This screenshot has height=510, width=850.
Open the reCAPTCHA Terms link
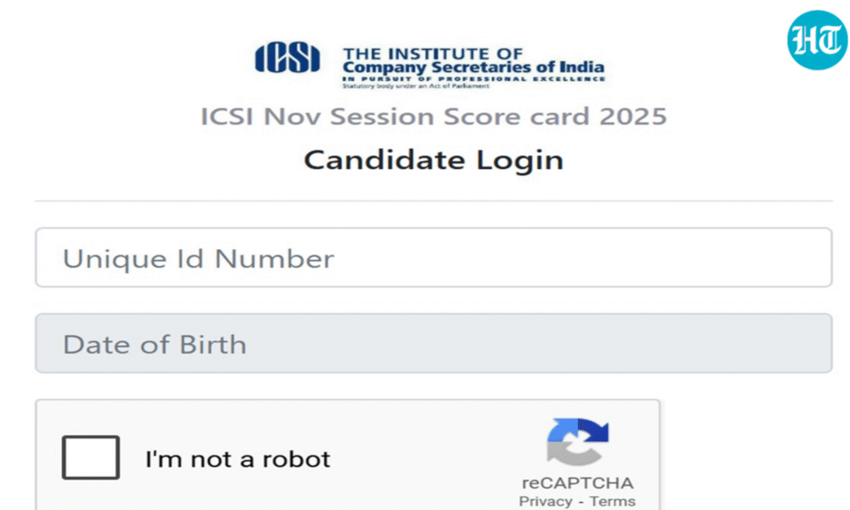613,501
